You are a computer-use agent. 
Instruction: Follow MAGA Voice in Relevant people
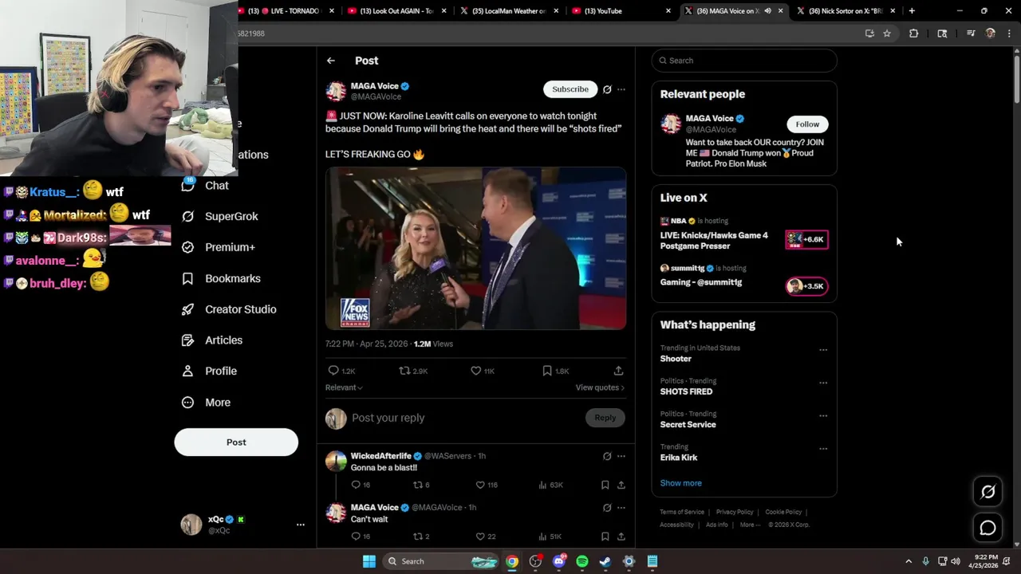(x=807, y=124)
